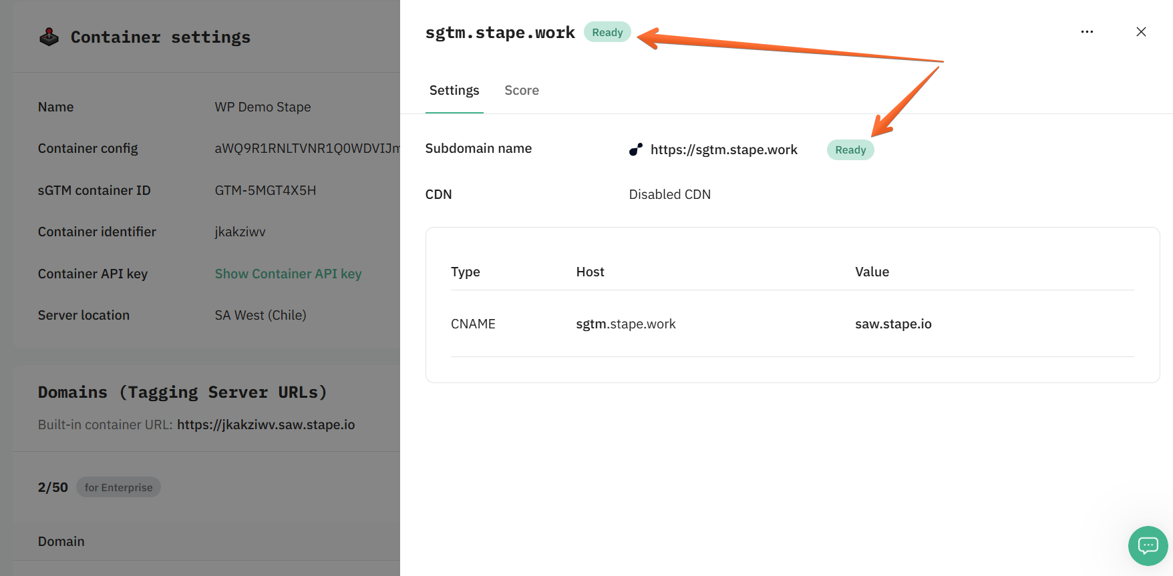Click the server location SA West (Chile)
This screenshot has width=1173, height=576.
pyautogui.click(x=261, y=315)
